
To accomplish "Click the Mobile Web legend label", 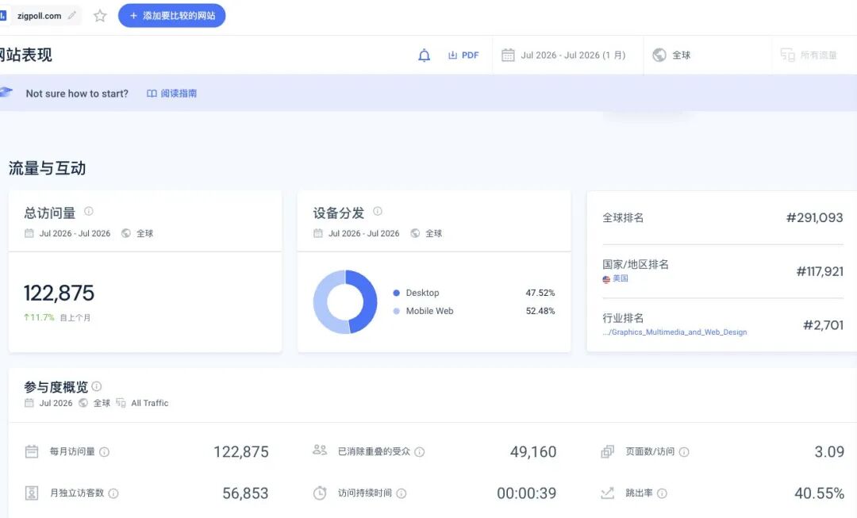I will tap(429, 311).
